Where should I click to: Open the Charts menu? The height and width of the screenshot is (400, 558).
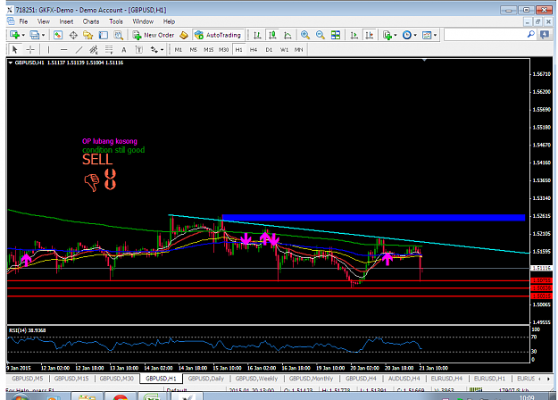[91, 21]
